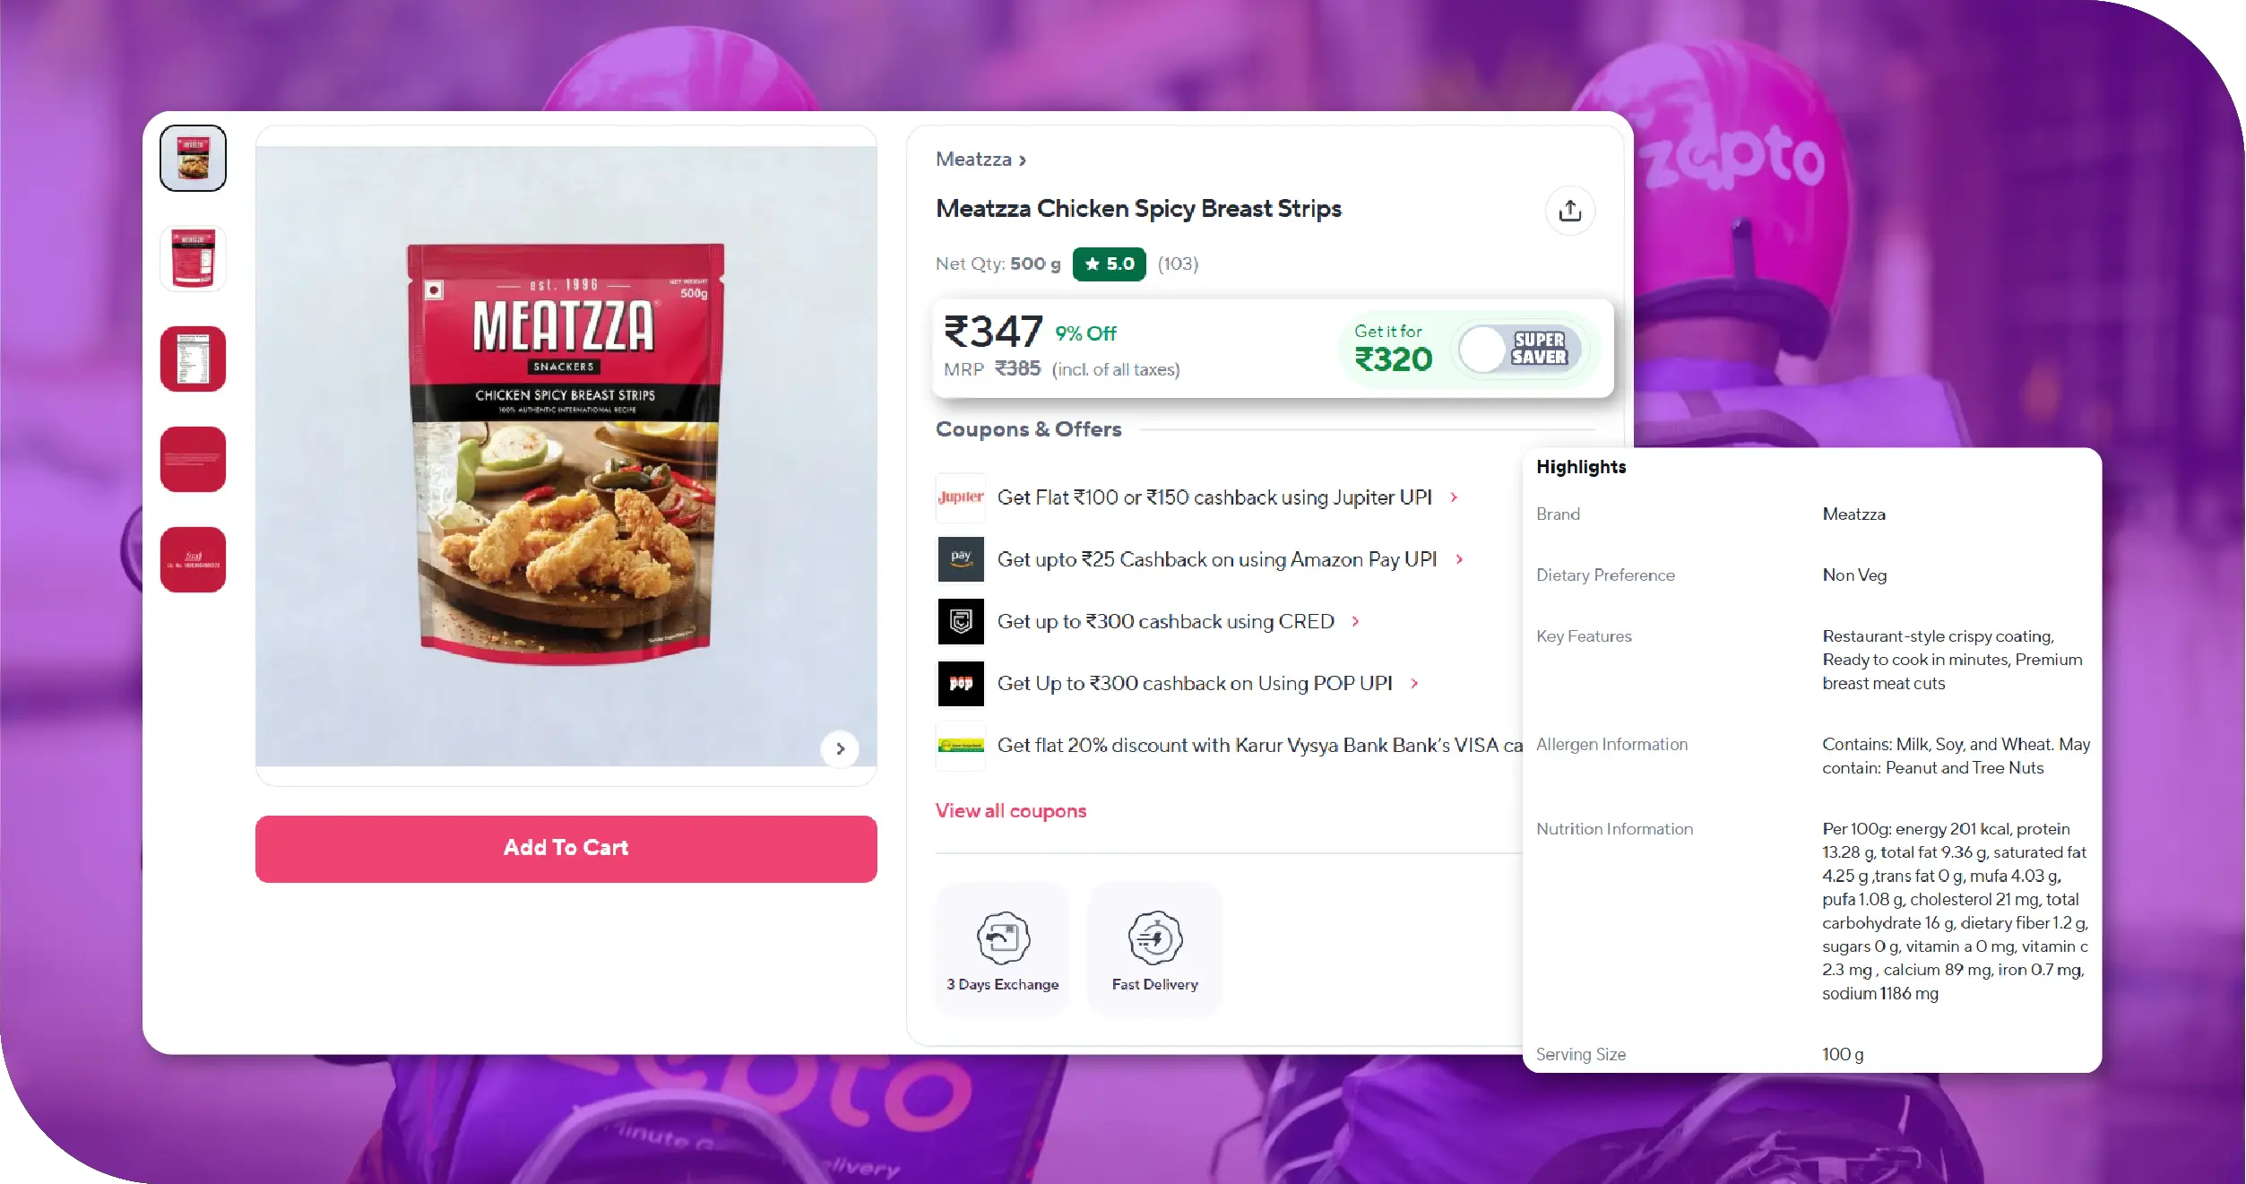Select the nutrition table thumbnail image
2246x1184 pixels.
pyautogui.click(x=193, y=359)
